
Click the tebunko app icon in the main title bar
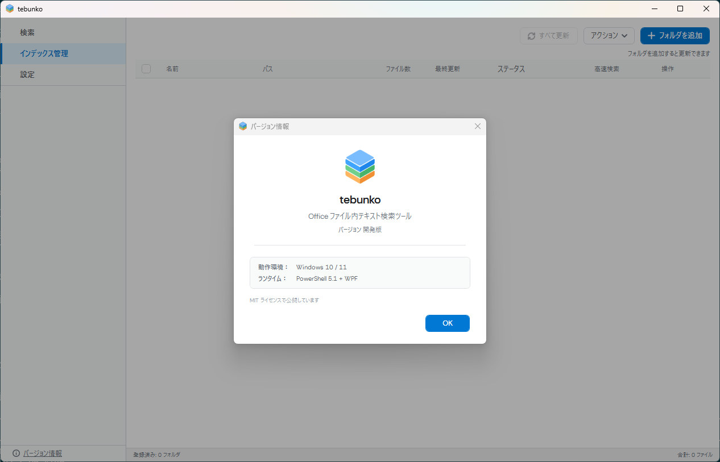(x=10, y=9)
